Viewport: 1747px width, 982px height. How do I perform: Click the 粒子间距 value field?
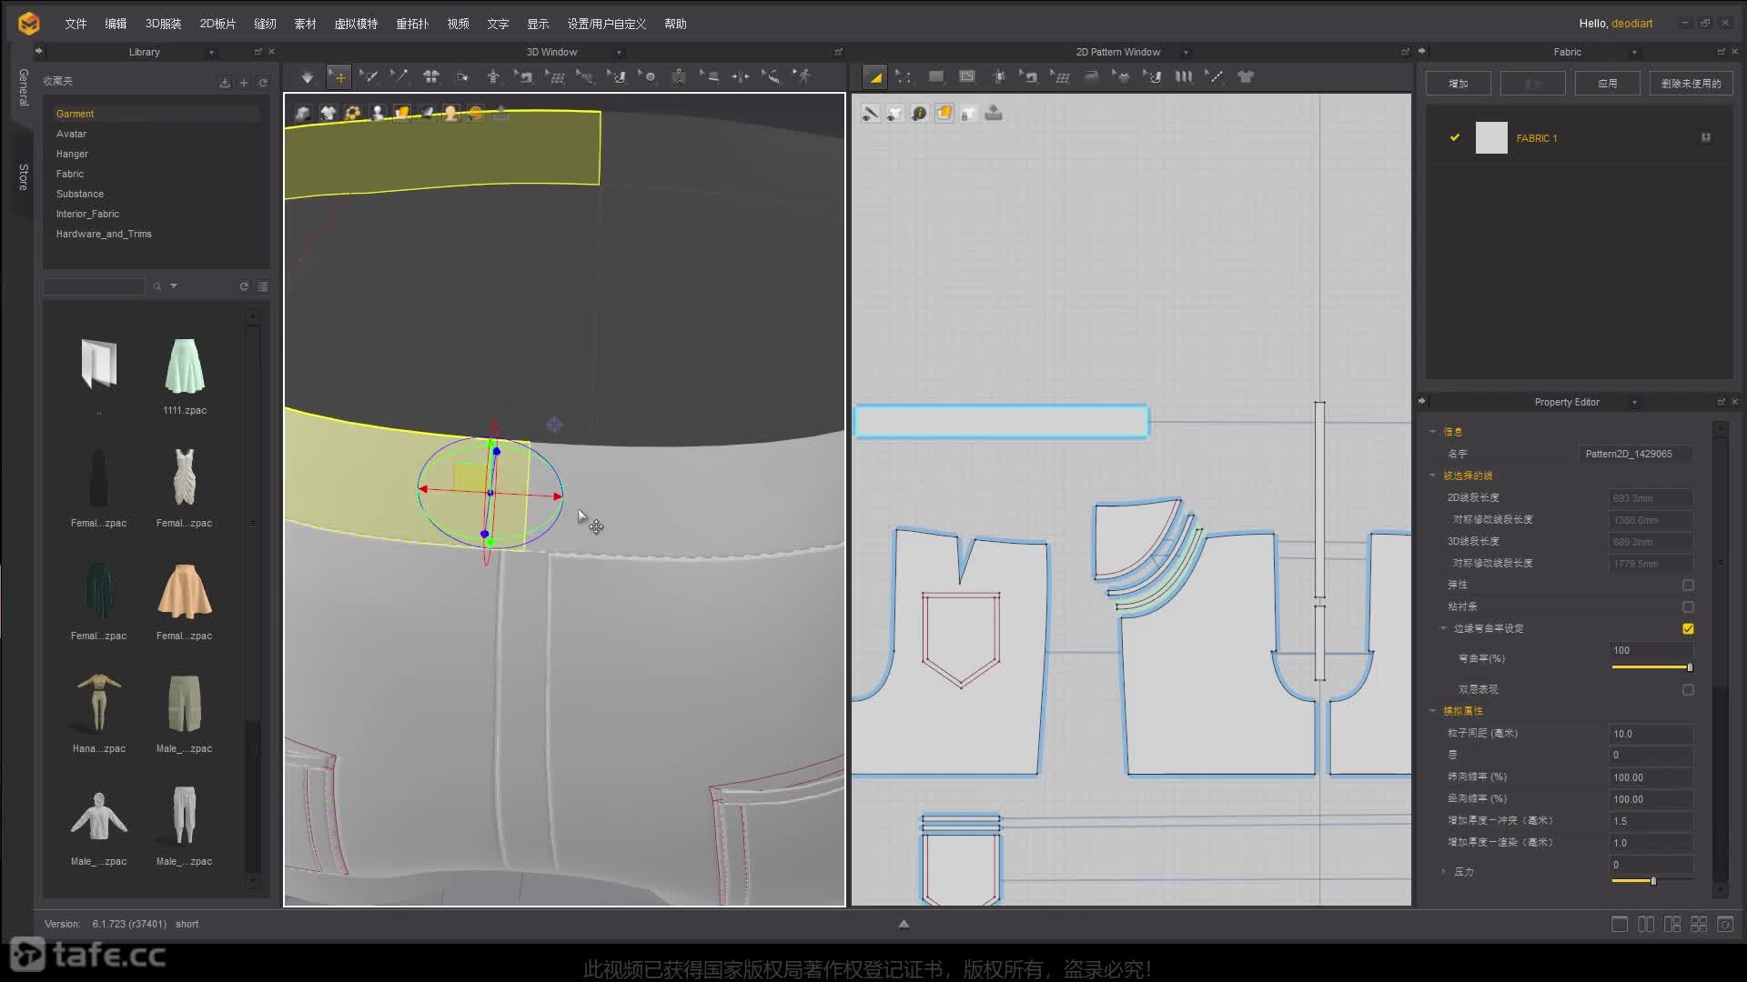coord(1651,734)
